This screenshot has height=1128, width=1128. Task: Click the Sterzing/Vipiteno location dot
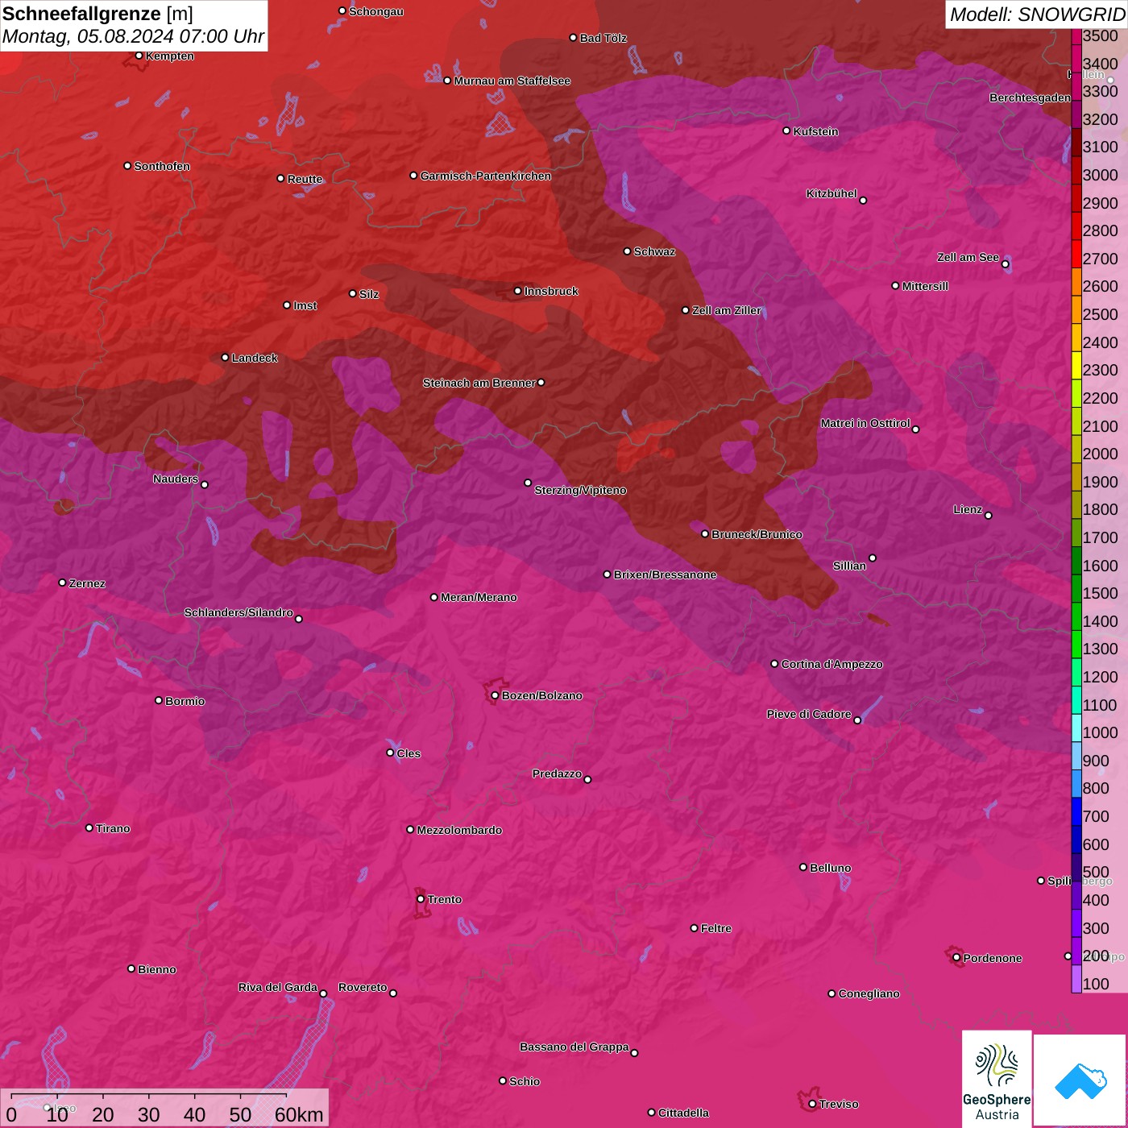point(528,483)
